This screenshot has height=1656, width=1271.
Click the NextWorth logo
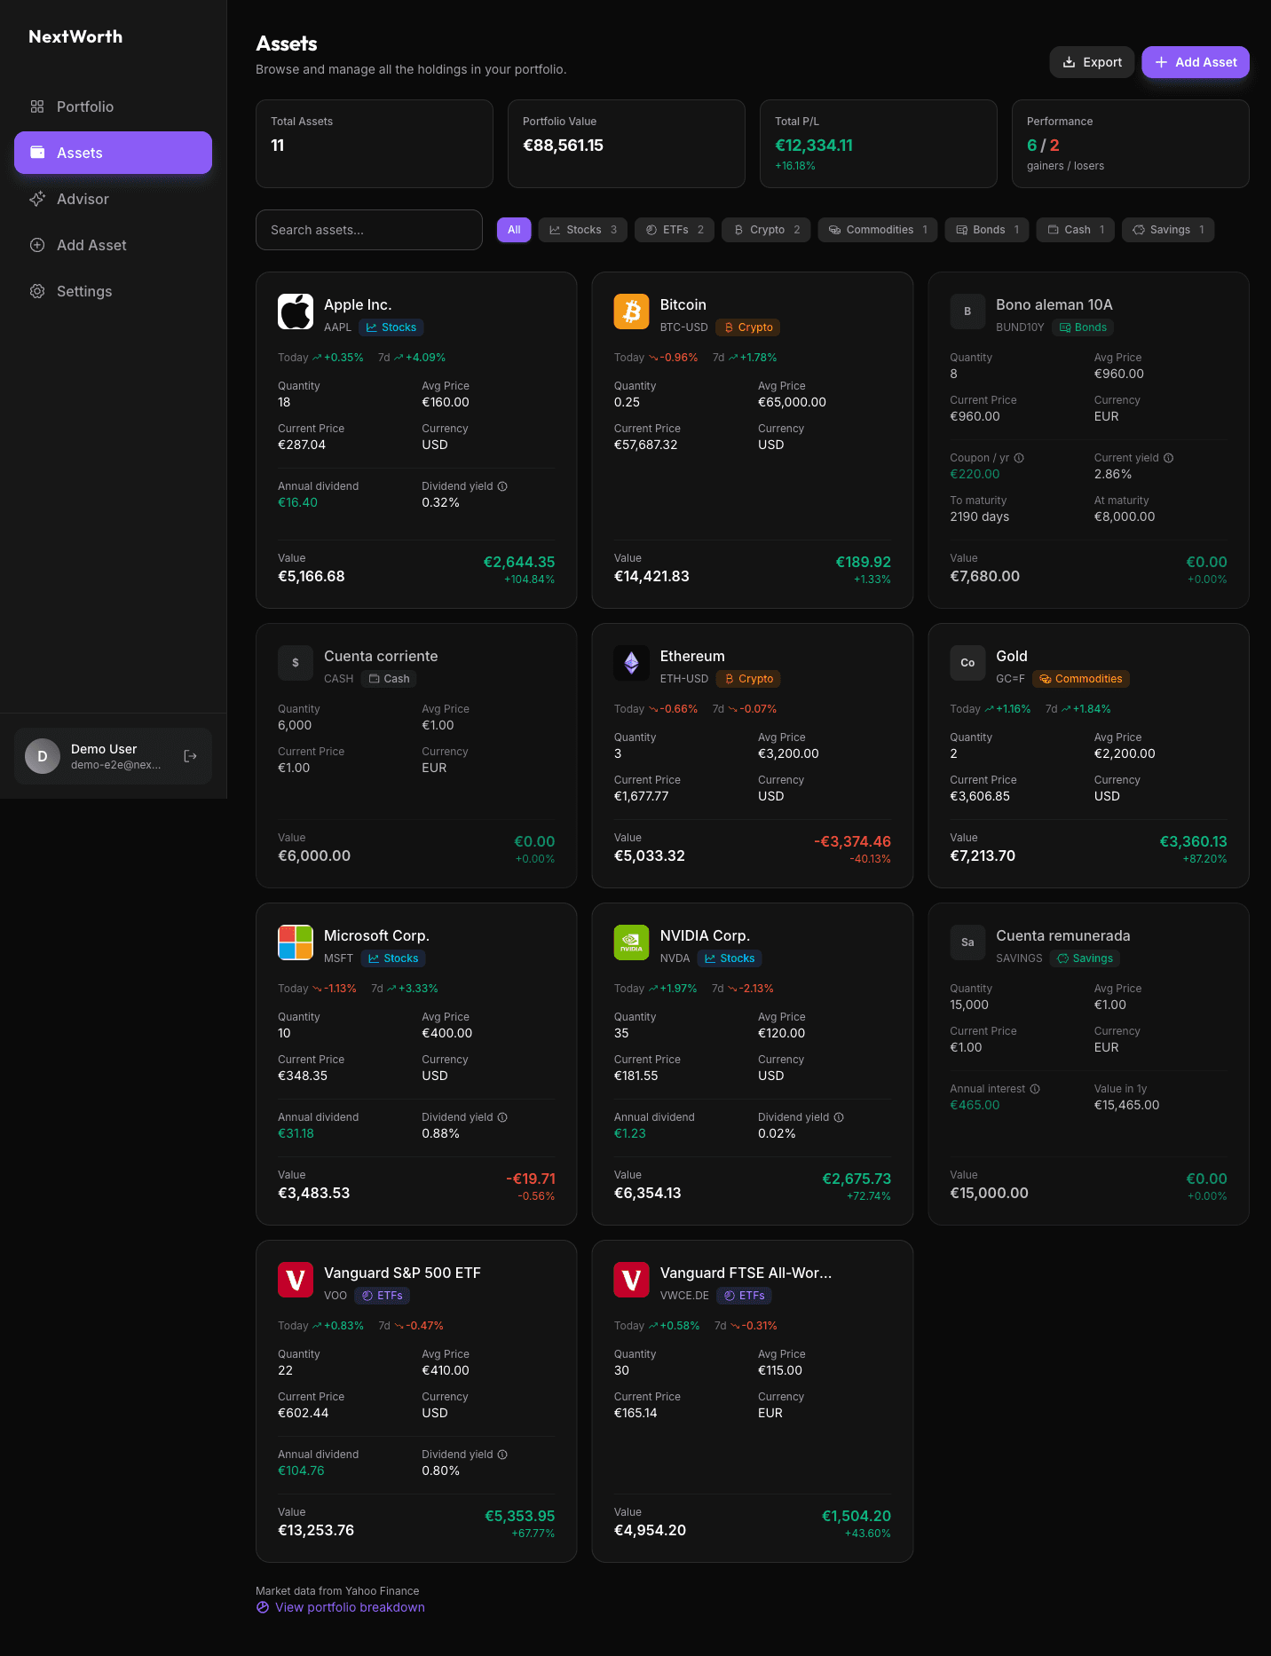75,36
